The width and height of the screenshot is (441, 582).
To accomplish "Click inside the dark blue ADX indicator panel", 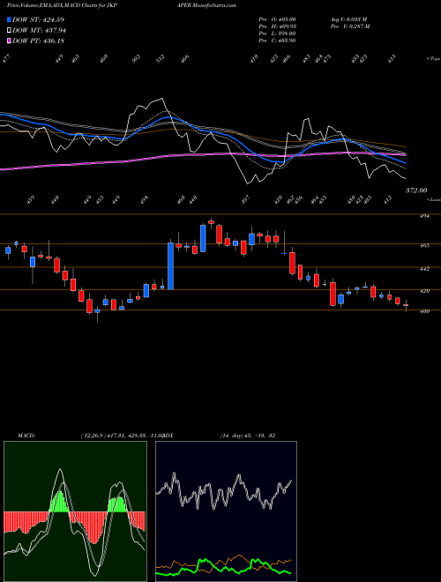I will tap(226, 511).
